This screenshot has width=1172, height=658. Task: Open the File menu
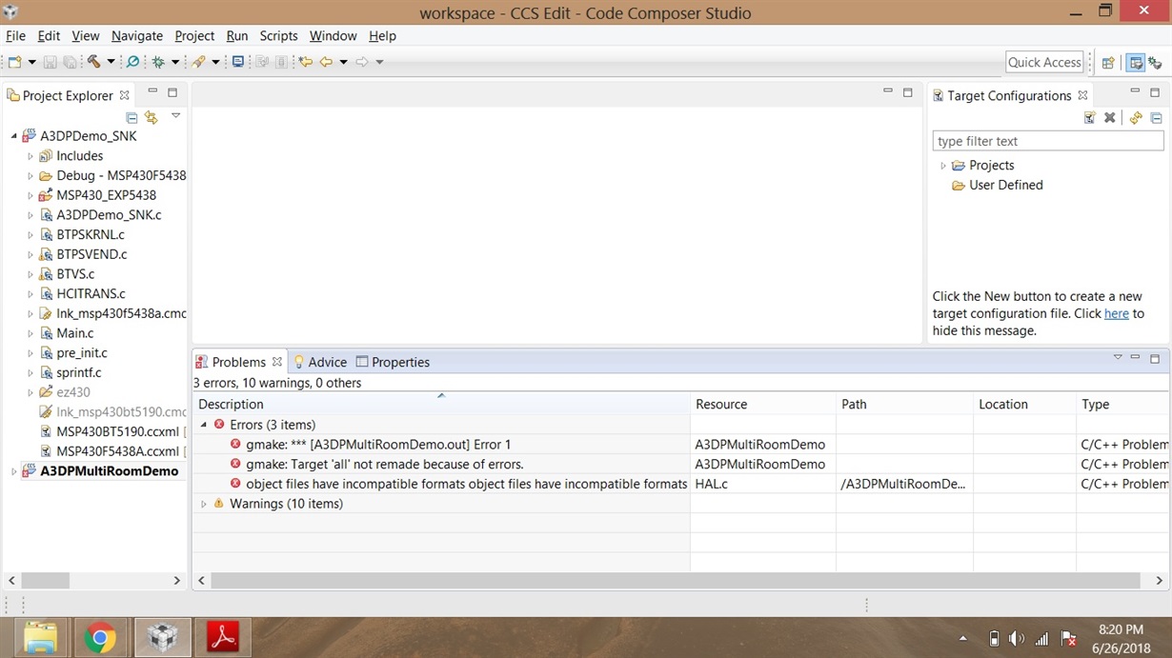(x=16, y=35)
